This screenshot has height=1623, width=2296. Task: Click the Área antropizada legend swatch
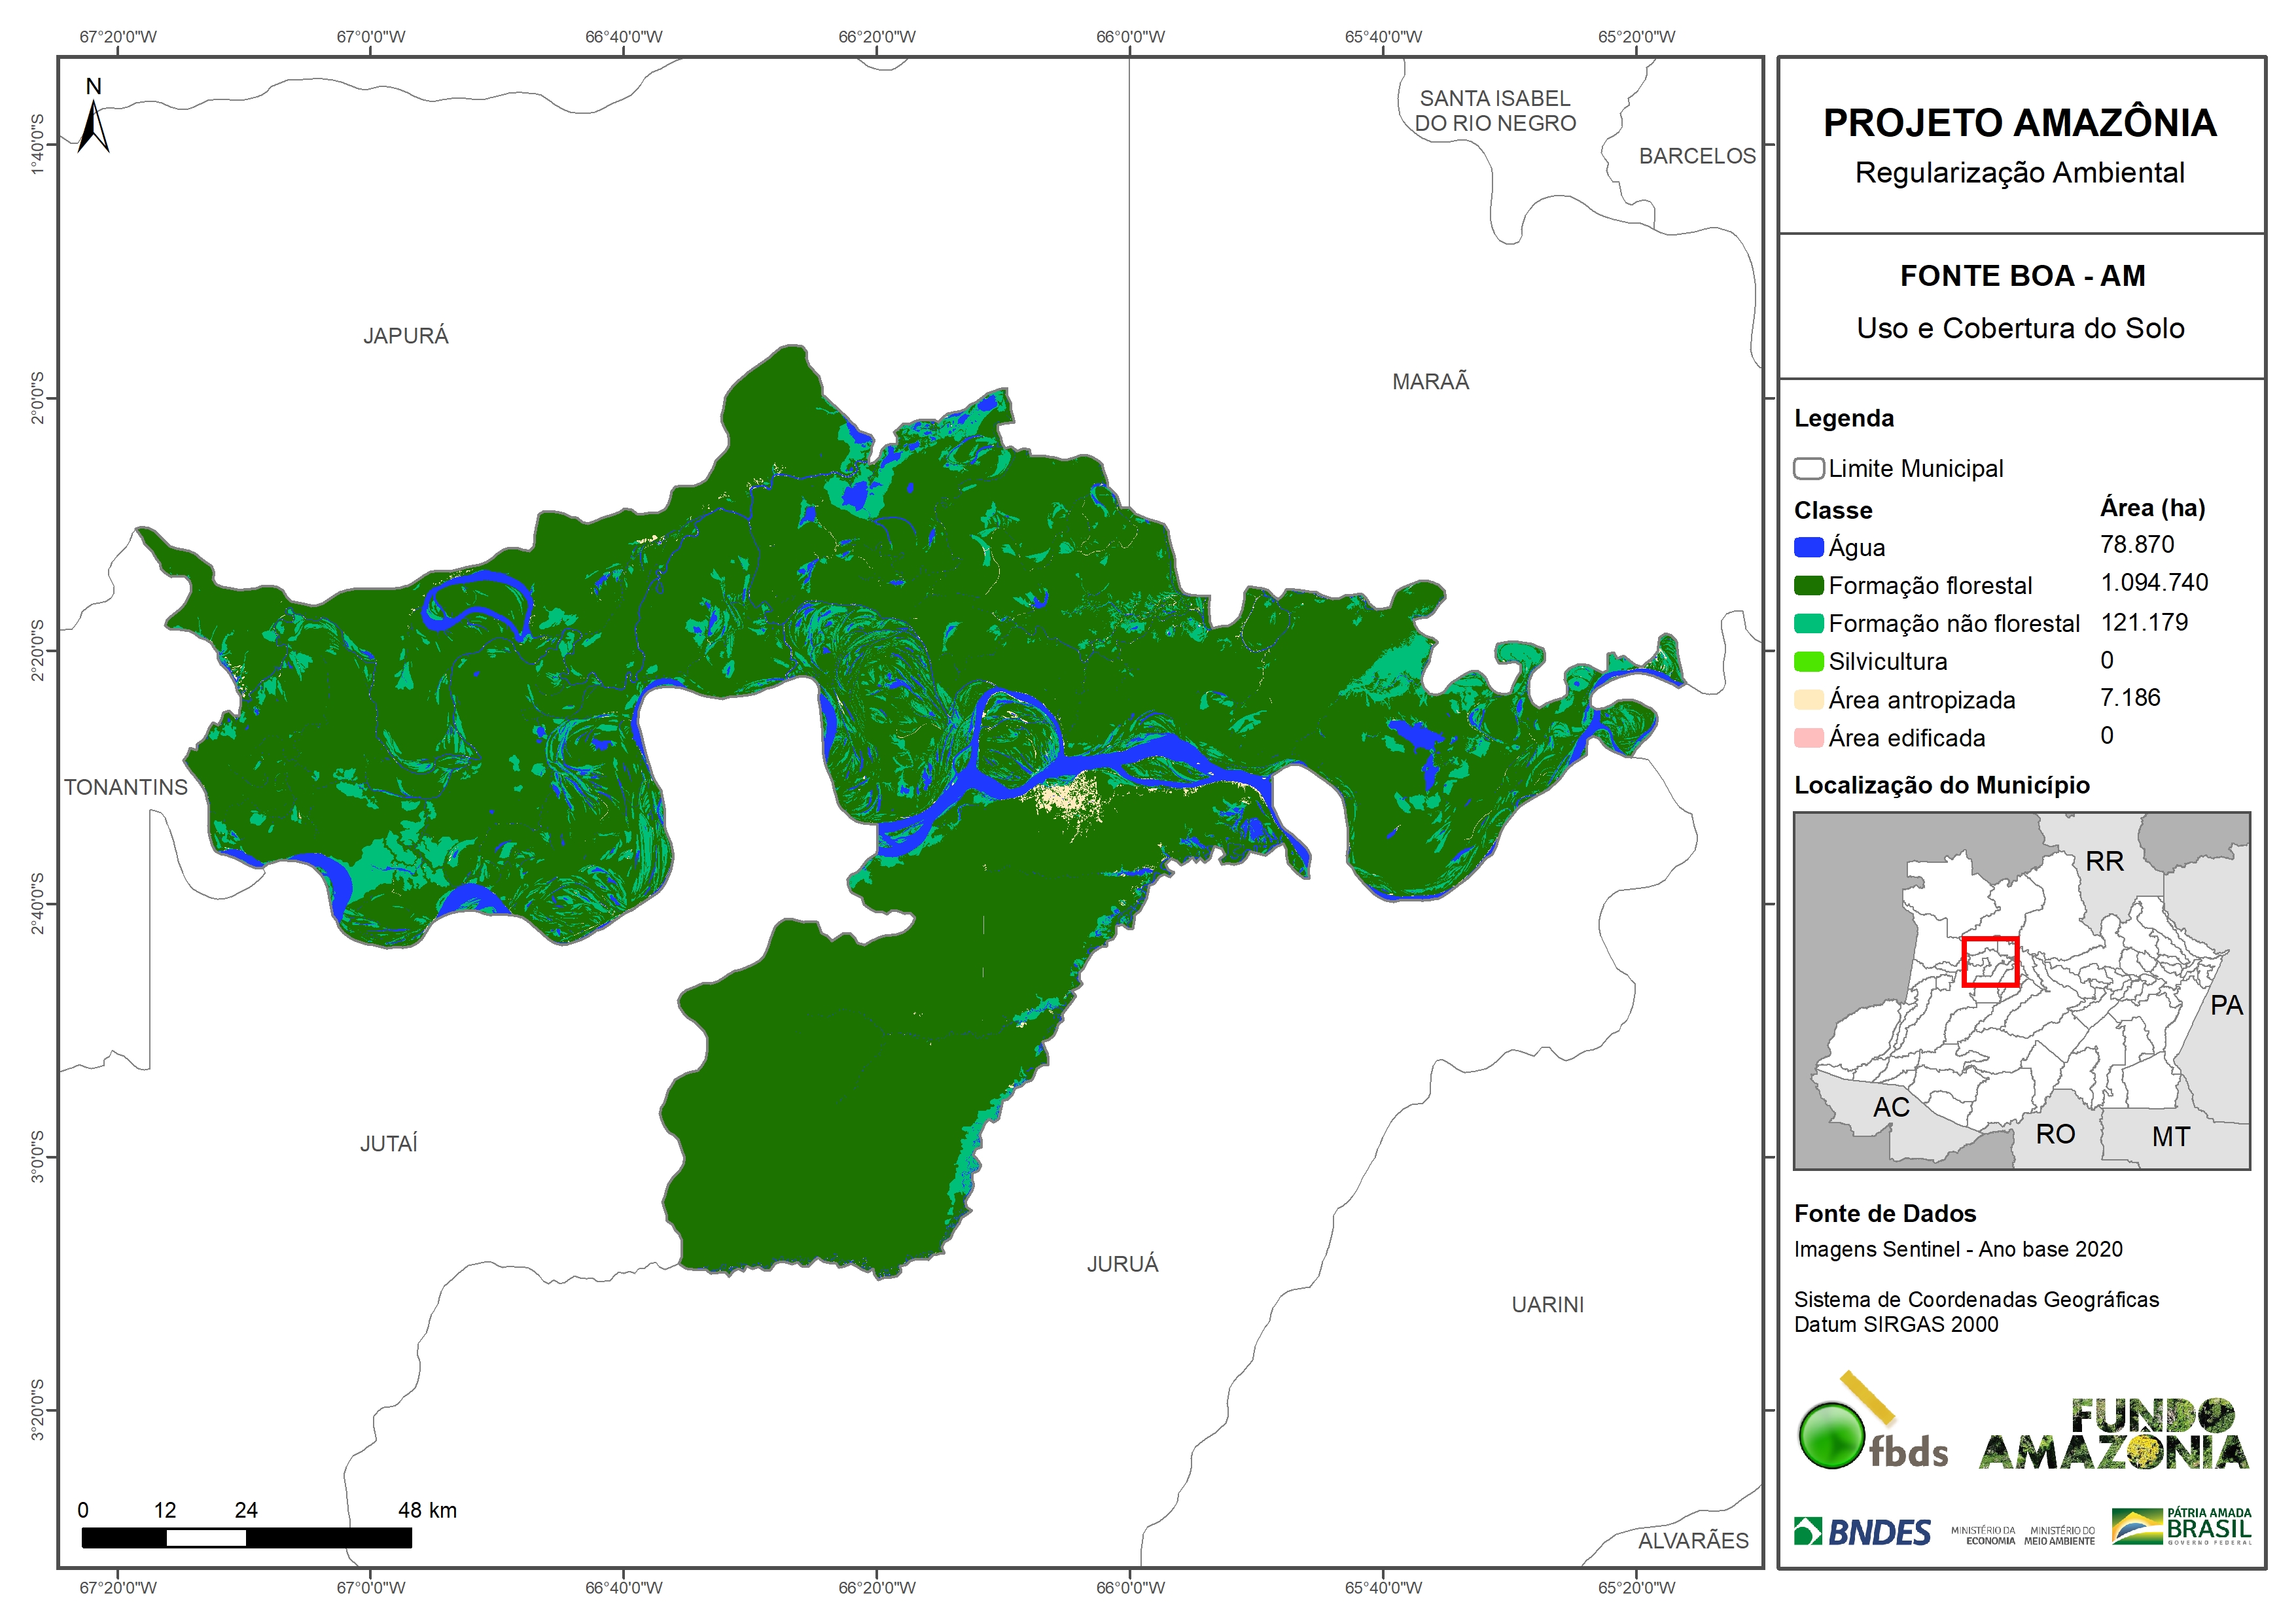click(1808, 700)
